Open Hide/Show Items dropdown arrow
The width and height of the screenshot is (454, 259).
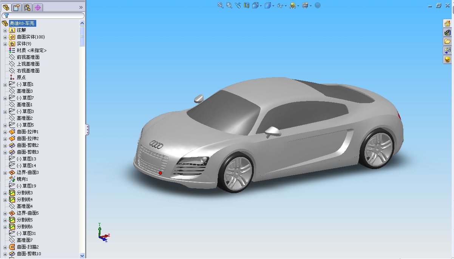[286, 6]
